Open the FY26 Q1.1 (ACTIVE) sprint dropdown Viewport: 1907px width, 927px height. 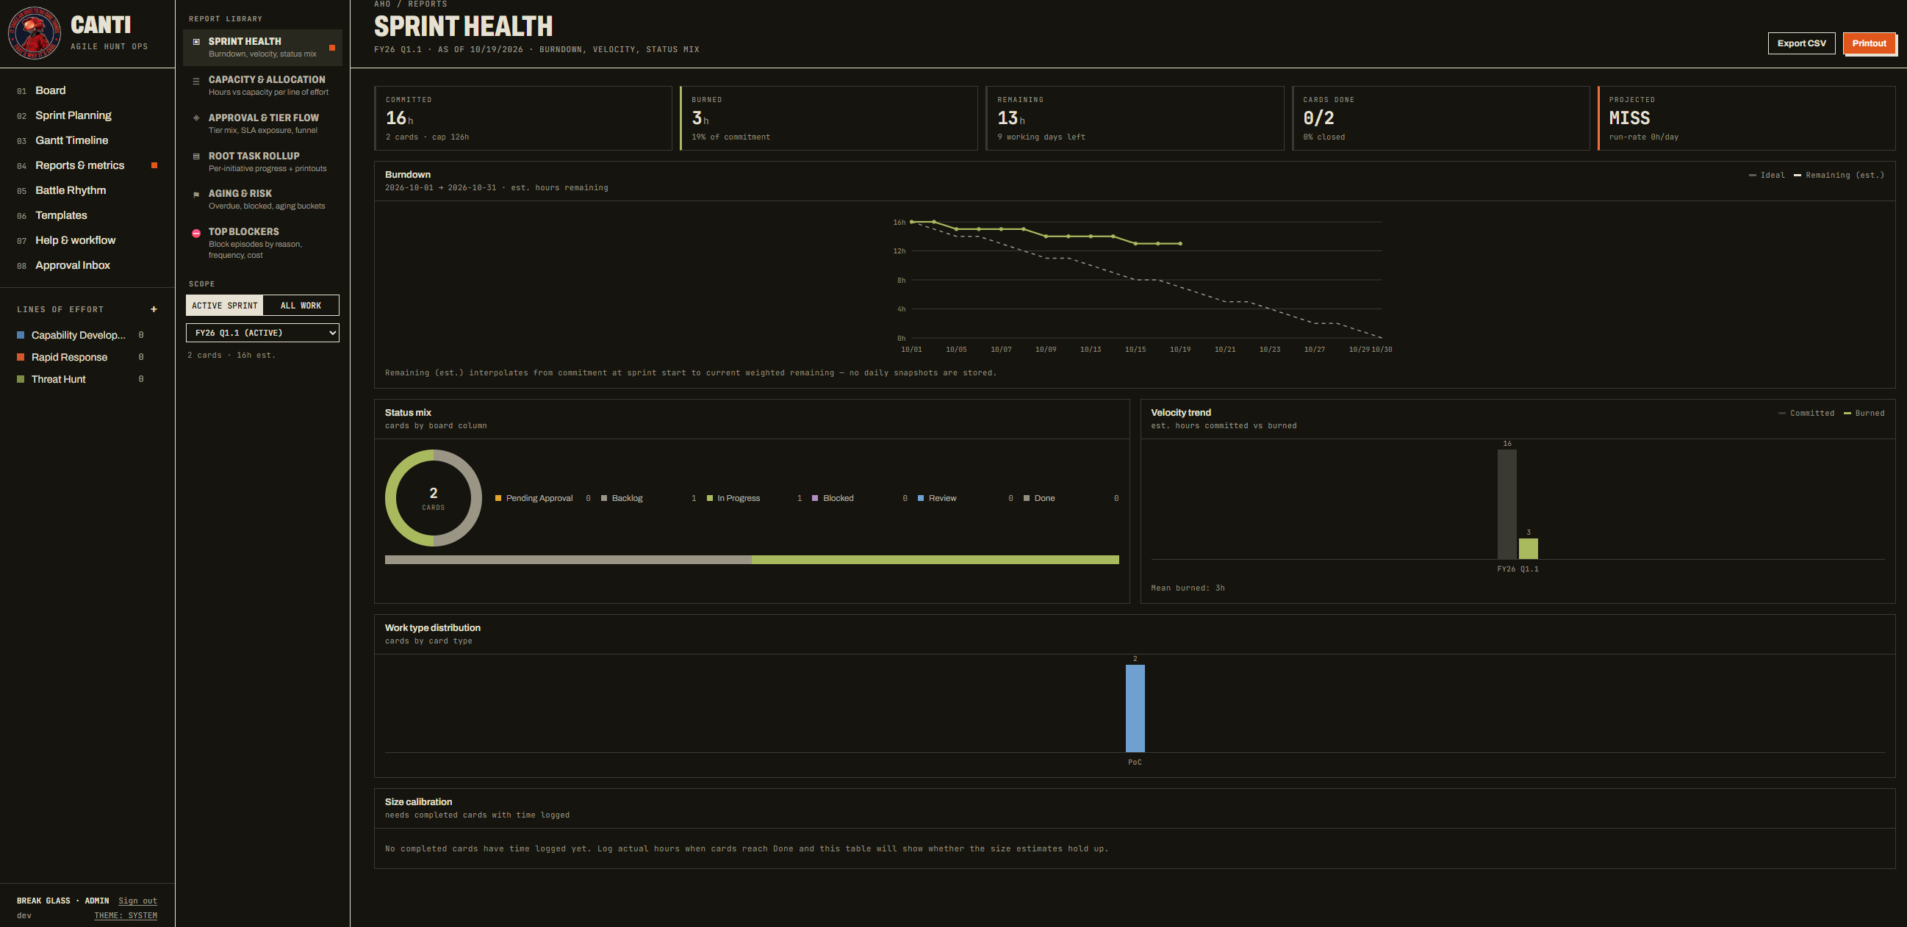coord(263,333)
